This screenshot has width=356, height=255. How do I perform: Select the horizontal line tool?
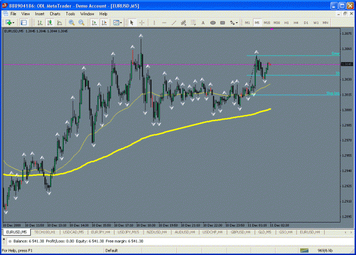[x=164, y=23]
